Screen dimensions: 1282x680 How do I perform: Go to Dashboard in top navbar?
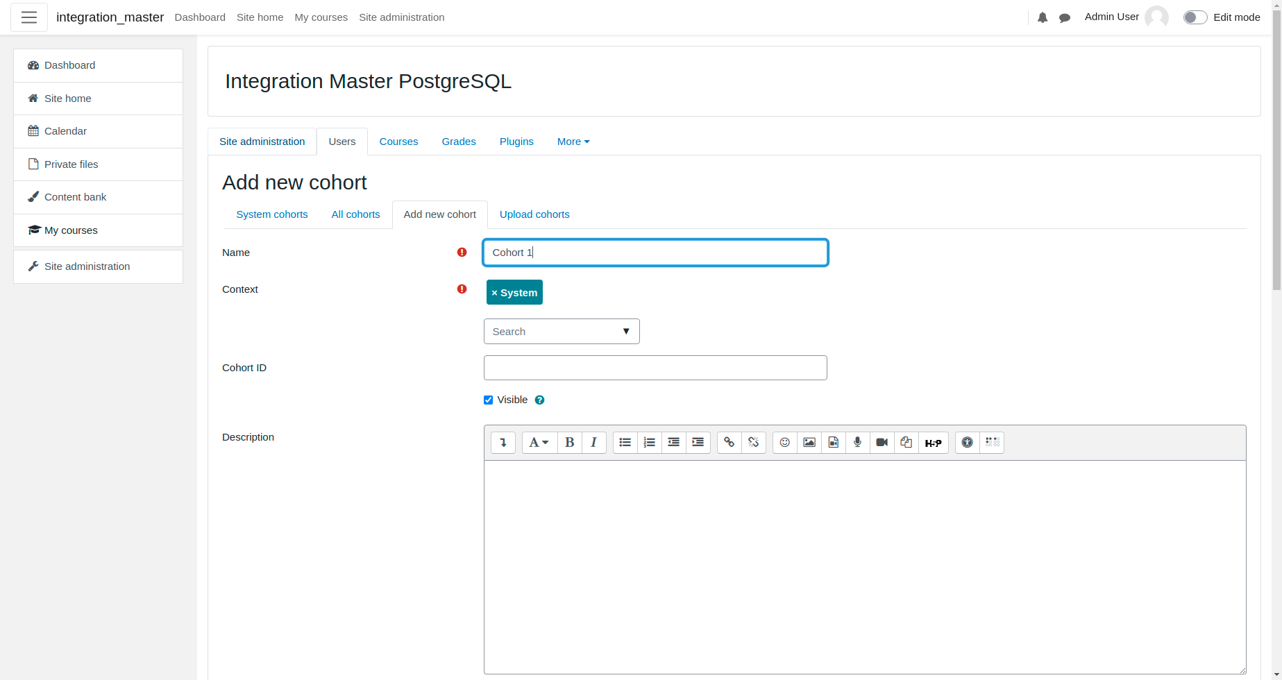tap(200, 17)
